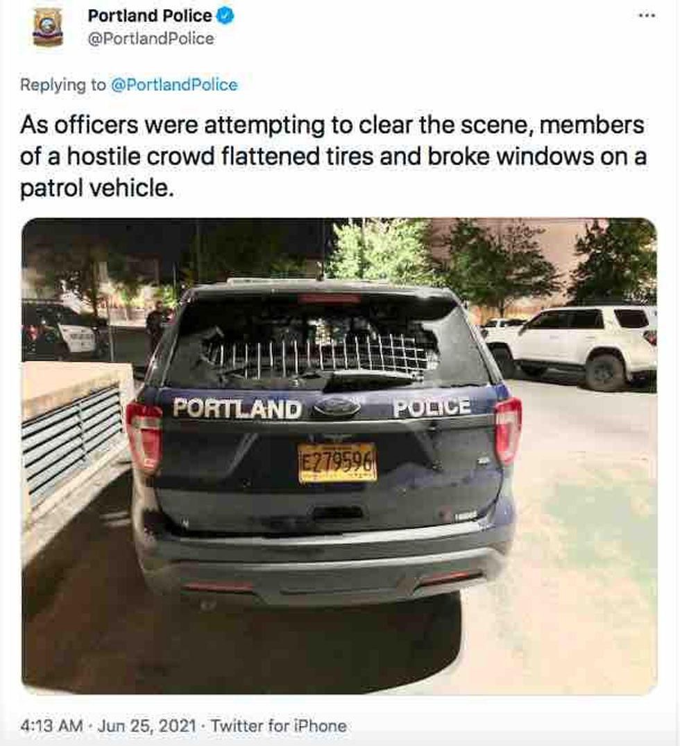Follow the @PortlandPolice mention after Replying to

click(174, 85)
